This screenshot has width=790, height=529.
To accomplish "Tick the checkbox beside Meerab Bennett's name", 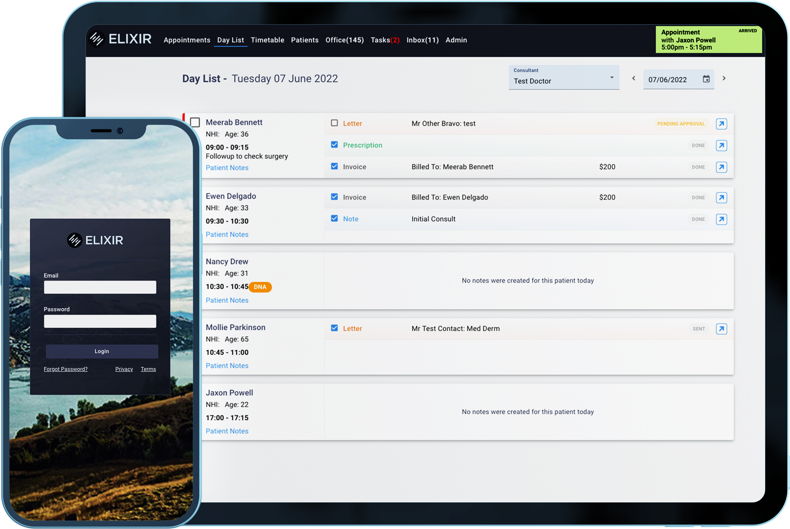I will pos(195,122).
